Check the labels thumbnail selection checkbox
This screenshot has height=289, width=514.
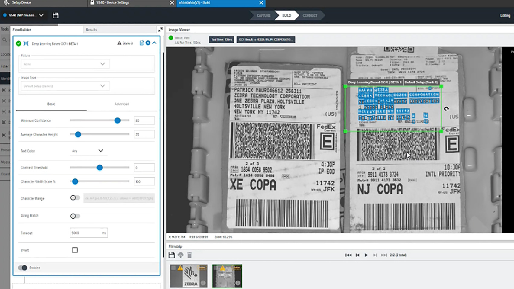click(x=216, y=268)
